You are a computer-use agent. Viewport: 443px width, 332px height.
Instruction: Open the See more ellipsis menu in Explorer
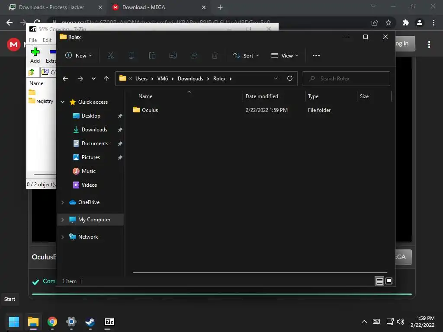click(316, 56)
